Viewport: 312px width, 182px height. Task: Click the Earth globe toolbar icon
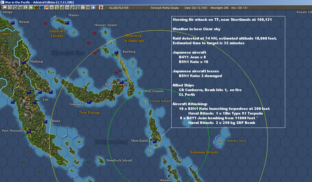point(72,8)
